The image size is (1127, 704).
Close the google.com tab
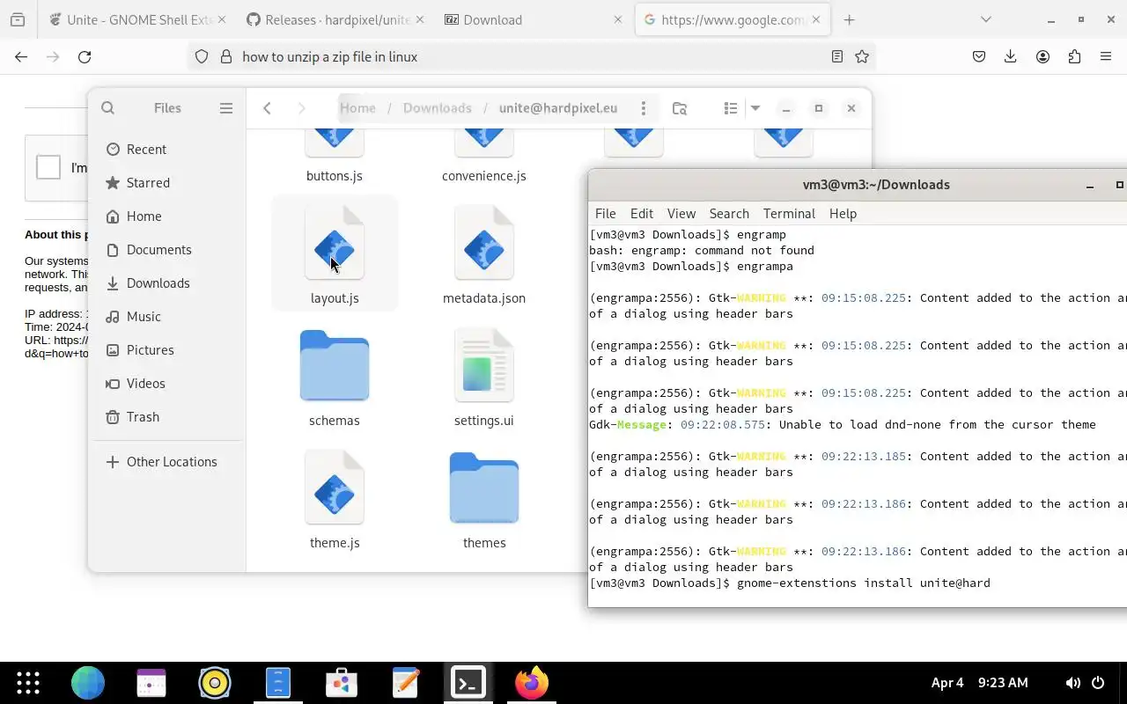817,19
